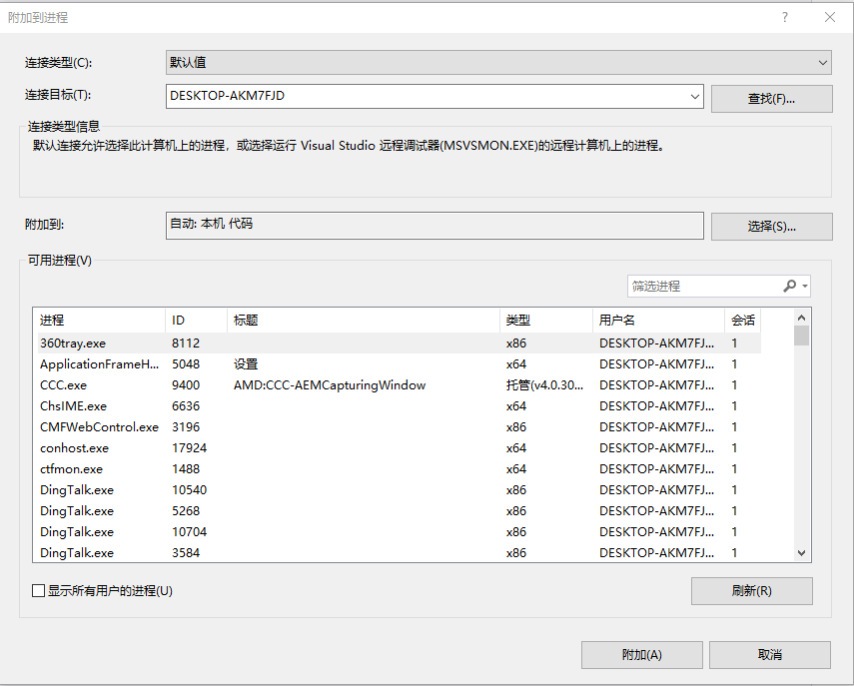Click the scrollbar down arrow in process list
854x686 pixels.
801,552
